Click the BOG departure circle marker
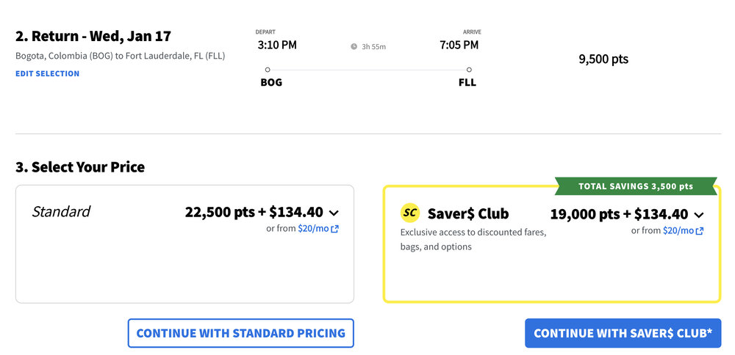 [268, 70]
